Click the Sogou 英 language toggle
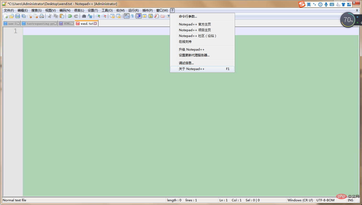This screenshot has height=205, width=362. point(309,4)
